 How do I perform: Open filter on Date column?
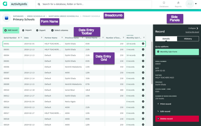(x=41, y=38)
